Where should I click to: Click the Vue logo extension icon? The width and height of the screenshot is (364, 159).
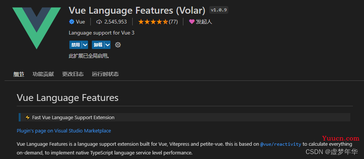point(37,28)
